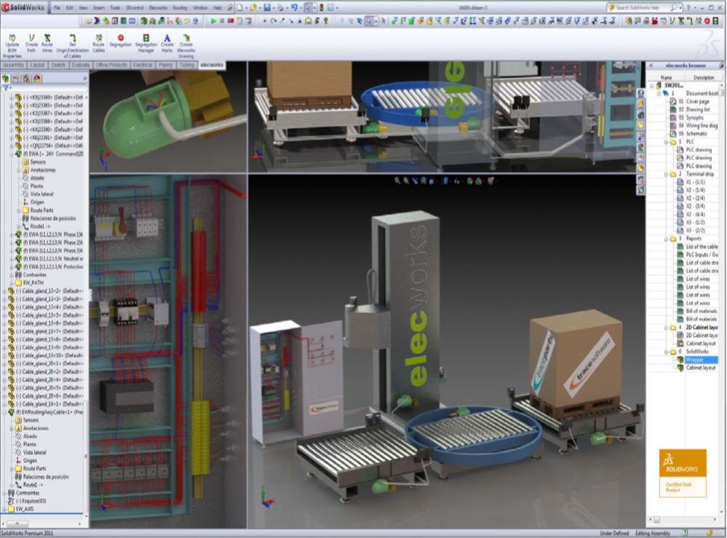Switch to the Piping tab
The image size is (727, 538).
pos(165,66)
